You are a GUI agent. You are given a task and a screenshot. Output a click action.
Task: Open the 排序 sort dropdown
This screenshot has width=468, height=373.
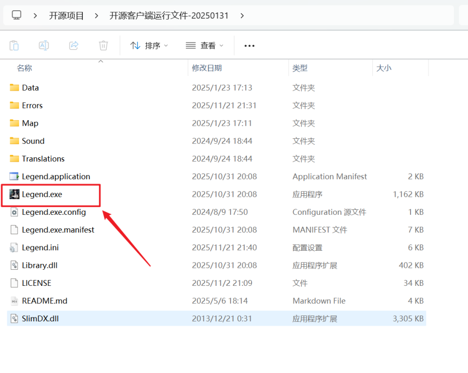point(149,46)
